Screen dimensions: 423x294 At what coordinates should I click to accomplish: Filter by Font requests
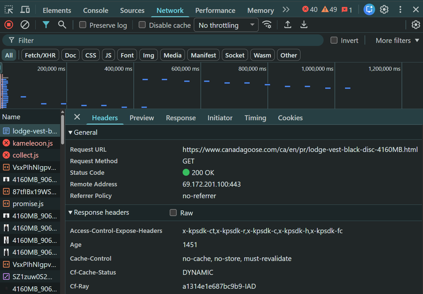click(x=127, y=55)
